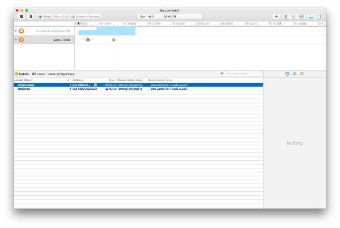This screenshot has height=228, width=340.
Task: Toggle the bottom detail pane visibility
Action: point(311,17)
